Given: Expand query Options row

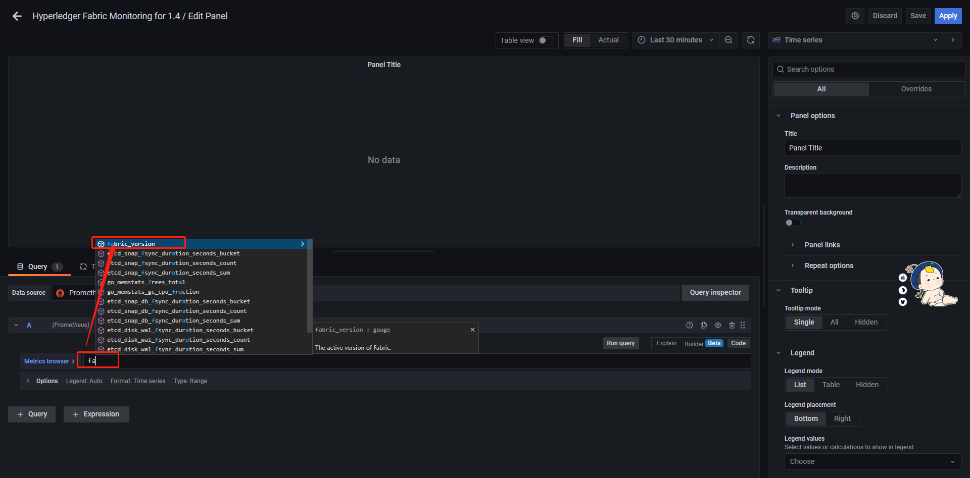Looking at the screenshot, I should (28, 381).
